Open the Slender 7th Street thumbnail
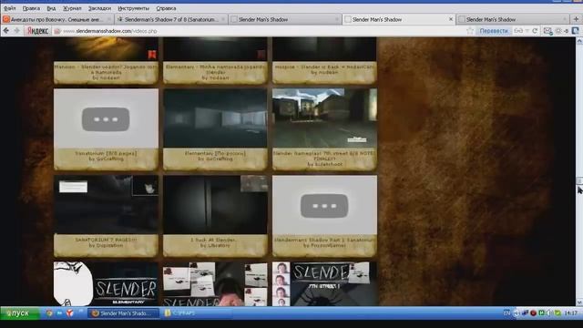 point(324,283)
